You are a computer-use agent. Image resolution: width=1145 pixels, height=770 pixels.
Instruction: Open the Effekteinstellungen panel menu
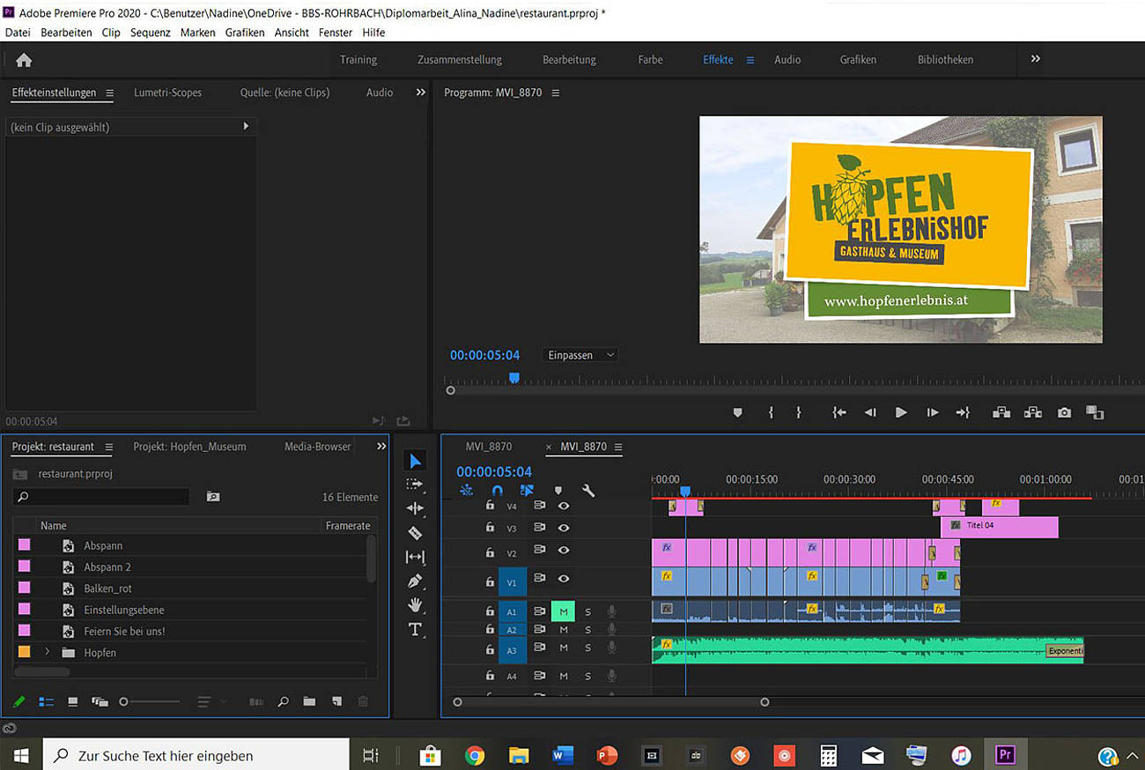[x=109, y=93]
